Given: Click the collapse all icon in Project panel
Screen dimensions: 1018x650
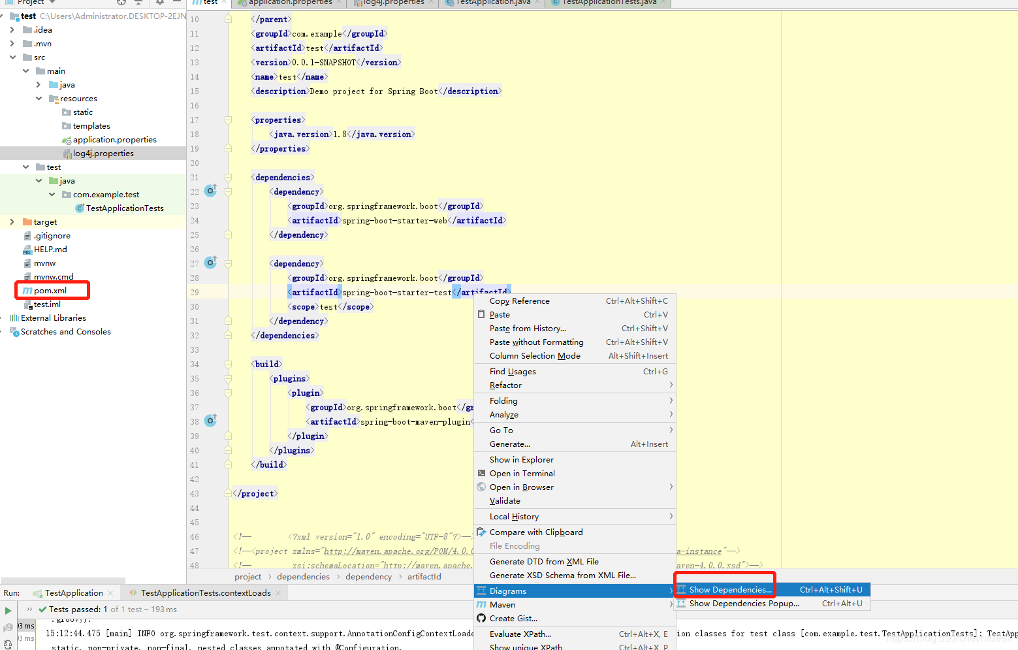Looking at the screenshot, I should (138, 3).
